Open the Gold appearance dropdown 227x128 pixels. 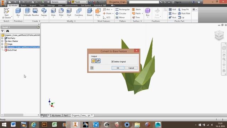coord(87,2)
